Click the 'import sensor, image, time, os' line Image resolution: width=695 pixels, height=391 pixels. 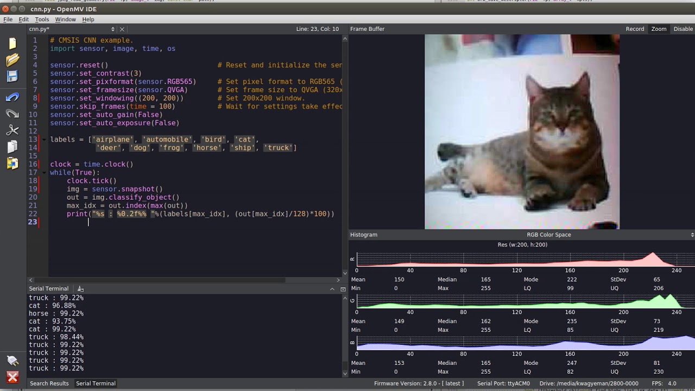coord(112,48)
